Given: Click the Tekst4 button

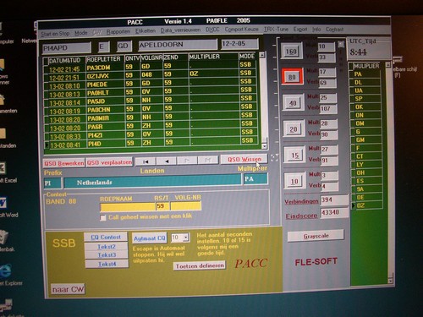Looking at the screenshot, I should 107,264.
